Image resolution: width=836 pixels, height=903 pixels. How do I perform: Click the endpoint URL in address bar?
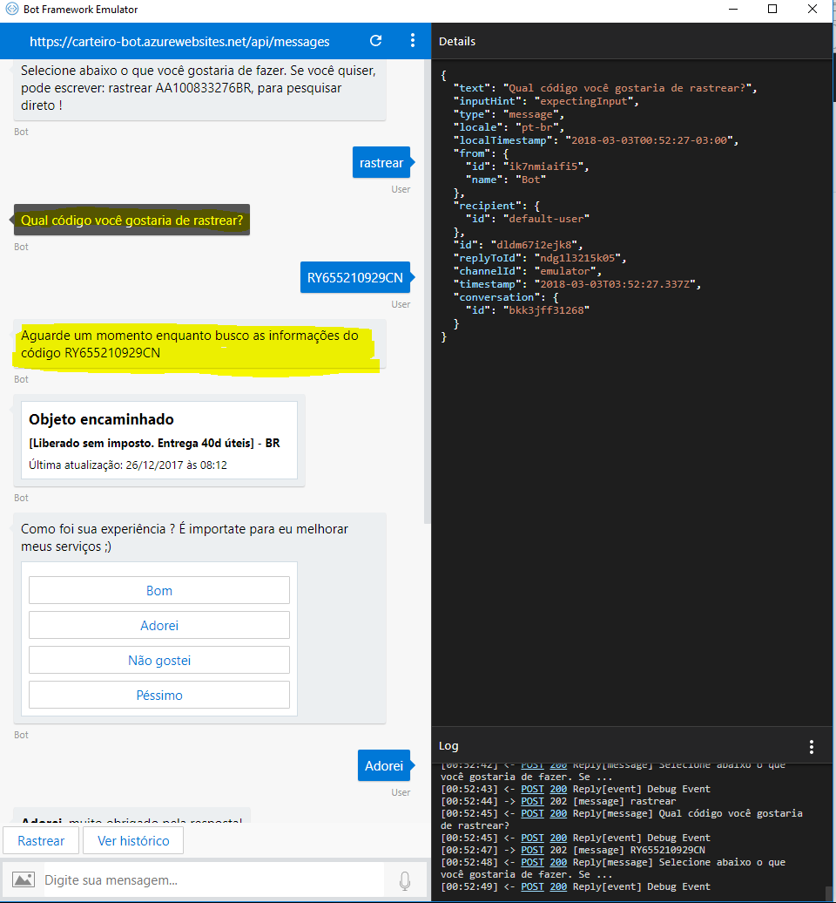click(179, 42)
